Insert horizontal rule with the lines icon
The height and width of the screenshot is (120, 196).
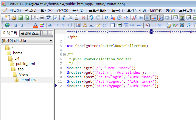click(91, 26)
